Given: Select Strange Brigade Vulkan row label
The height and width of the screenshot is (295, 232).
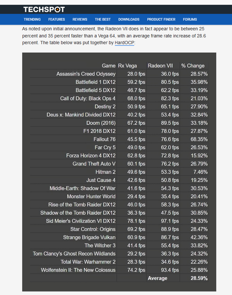Looking at the screenshot, I should [89, 237].
